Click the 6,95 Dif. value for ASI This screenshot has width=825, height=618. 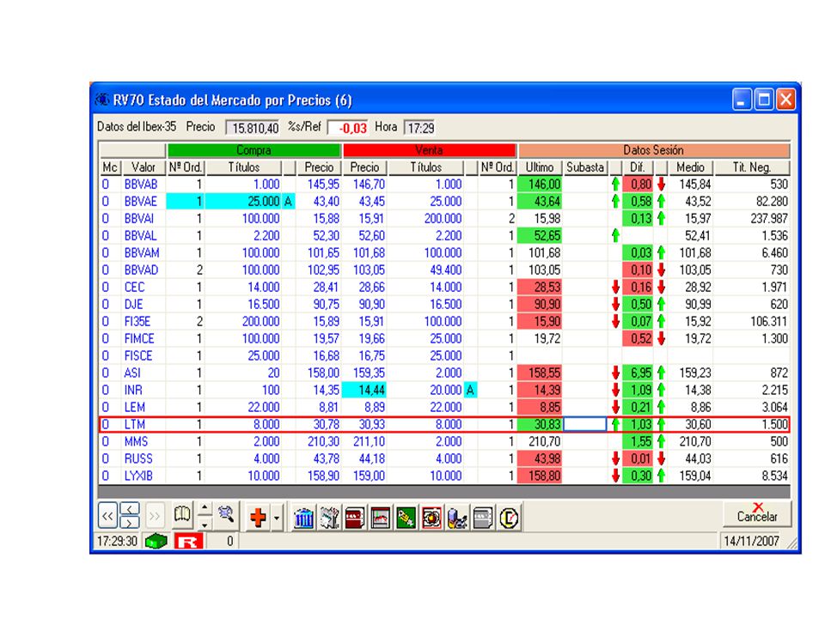click(638, 373)
